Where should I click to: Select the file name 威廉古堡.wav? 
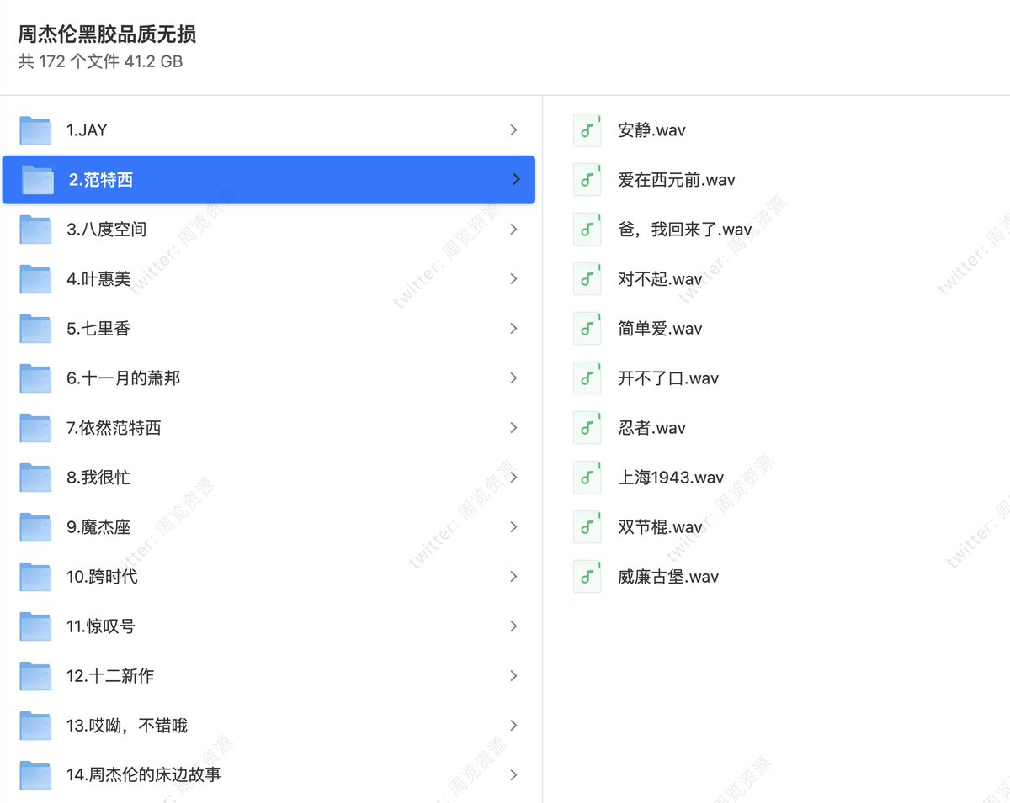coord(668,577)
